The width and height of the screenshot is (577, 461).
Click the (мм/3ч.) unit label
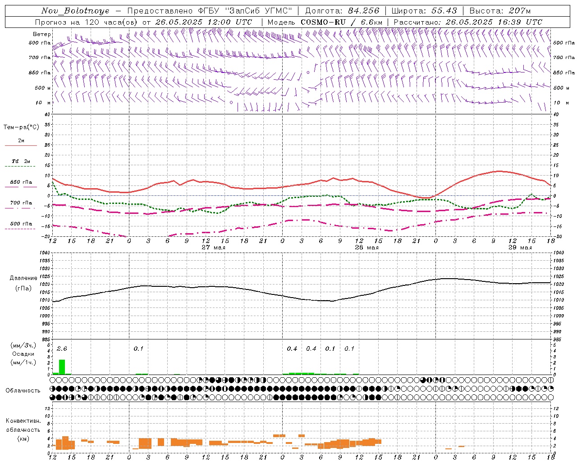point(23,345)
